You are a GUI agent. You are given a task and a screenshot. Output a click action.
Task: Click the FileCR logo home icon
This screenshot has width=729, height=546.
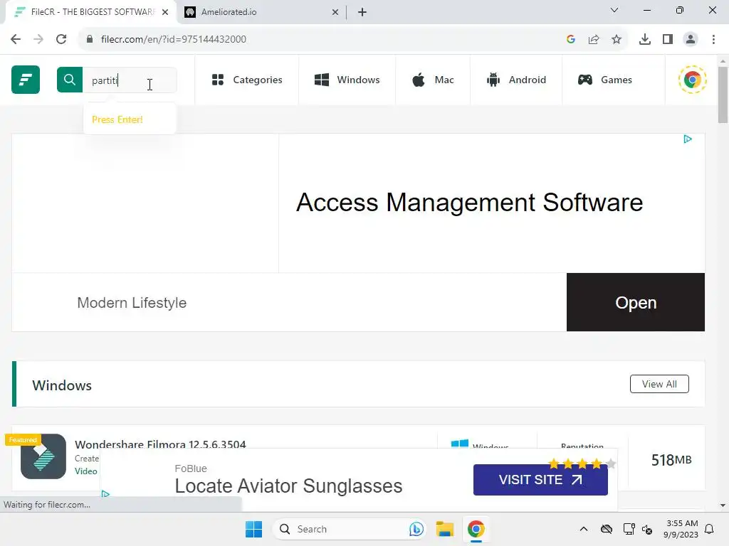(26, 80)
